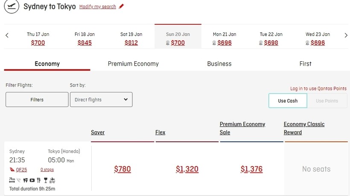Image resolution: width=350 pixels, height=196 pixels.
Task: Click Log in to use Qantas Points
Action: click(x=318, y=89)
